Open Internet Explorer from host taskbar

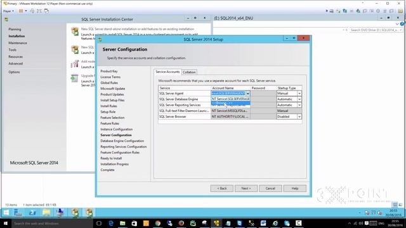coord(275,223)
